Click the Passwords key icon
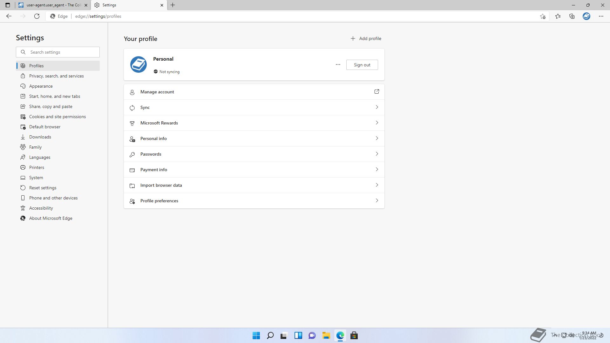This screenshot has width=610, height=343. (132, 154)
